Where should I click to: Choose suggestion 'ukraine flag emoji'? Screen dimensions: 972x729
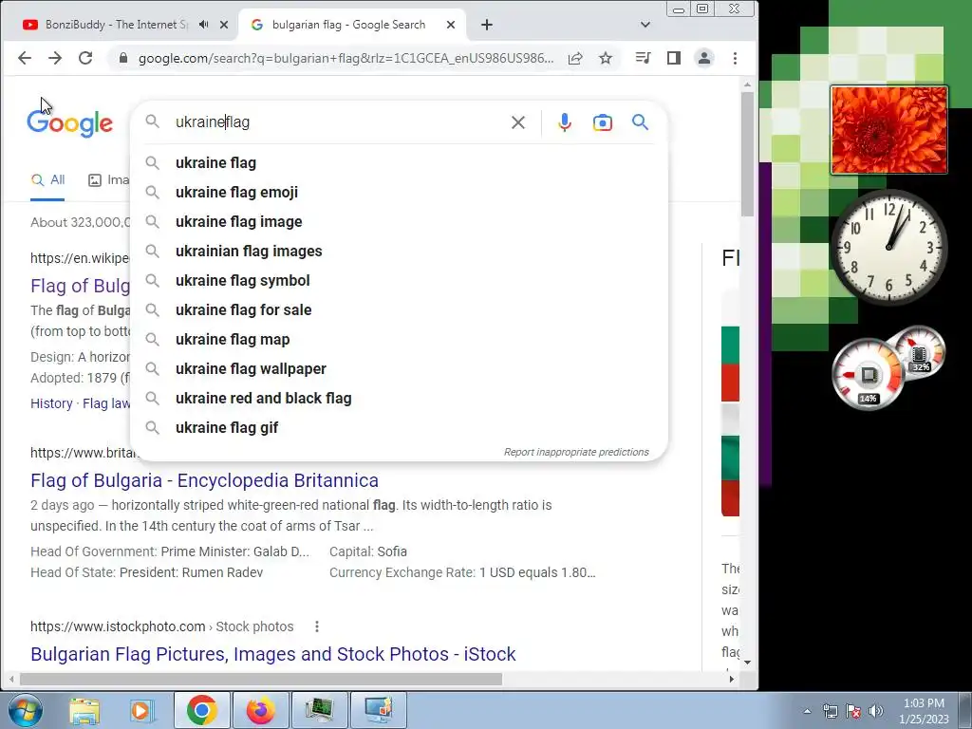click(400, 192)
